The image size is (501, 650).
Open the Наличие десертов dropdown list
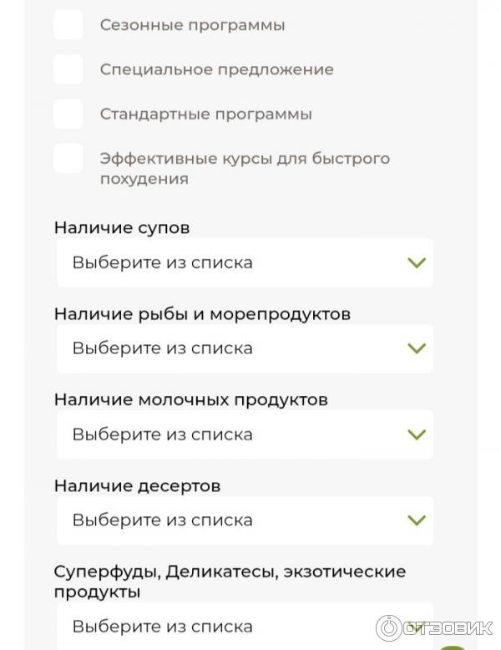coord(245,520)
